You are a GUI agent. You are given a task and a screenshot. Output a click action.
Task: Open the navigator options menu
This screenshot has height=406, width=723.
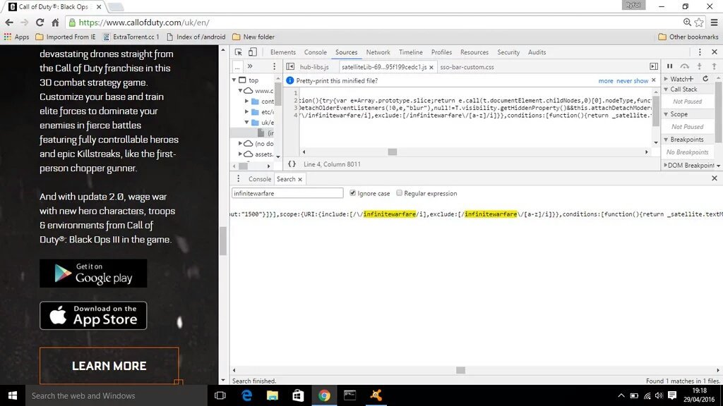click(274, 67)
